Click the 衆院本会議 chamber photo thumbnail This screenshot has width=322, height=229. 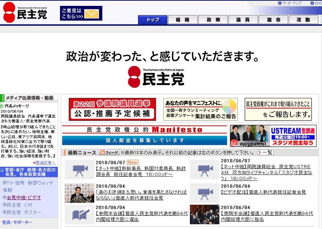(204, 214)
